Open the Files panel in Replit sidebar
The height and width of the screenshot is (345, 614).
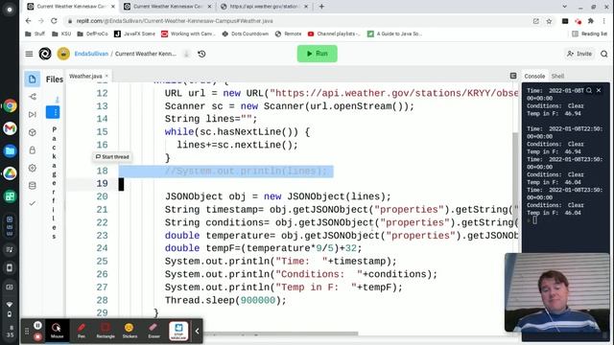pos(33,79)
